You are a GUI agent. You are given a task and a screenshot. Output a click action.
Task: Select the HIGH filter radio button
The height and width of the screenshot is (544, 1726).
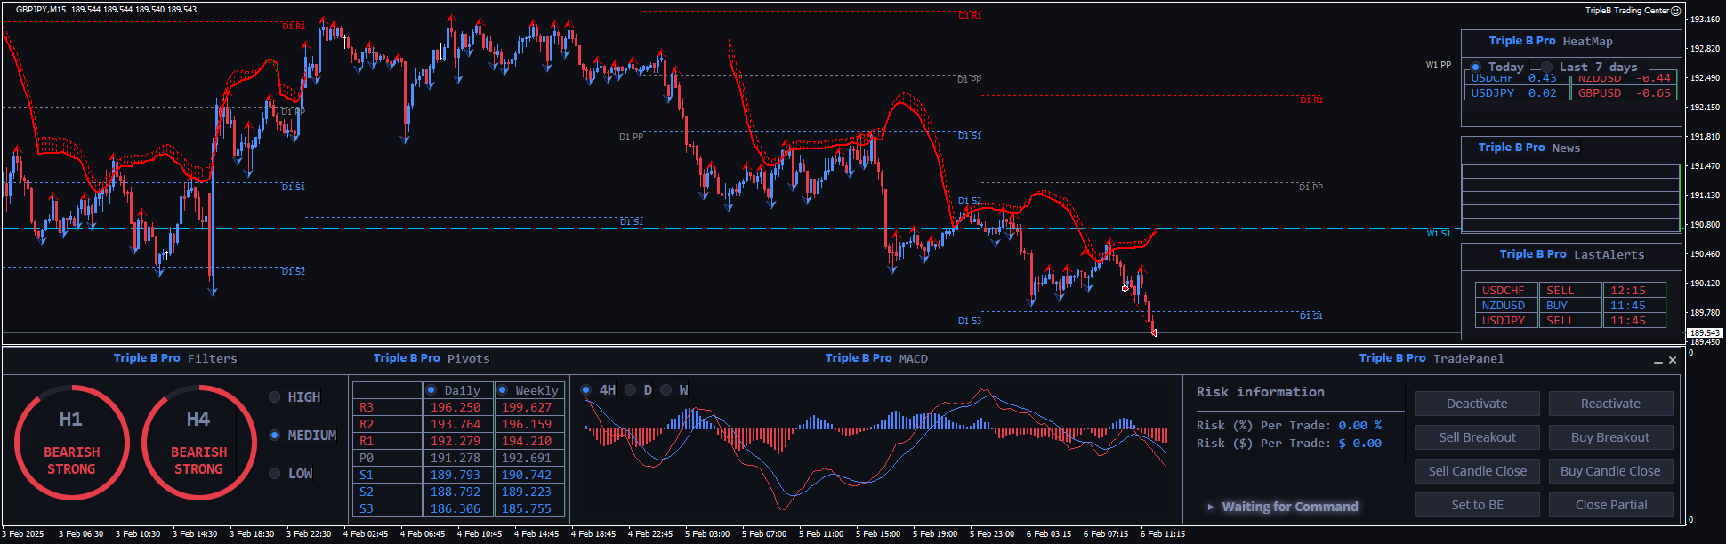275,397
